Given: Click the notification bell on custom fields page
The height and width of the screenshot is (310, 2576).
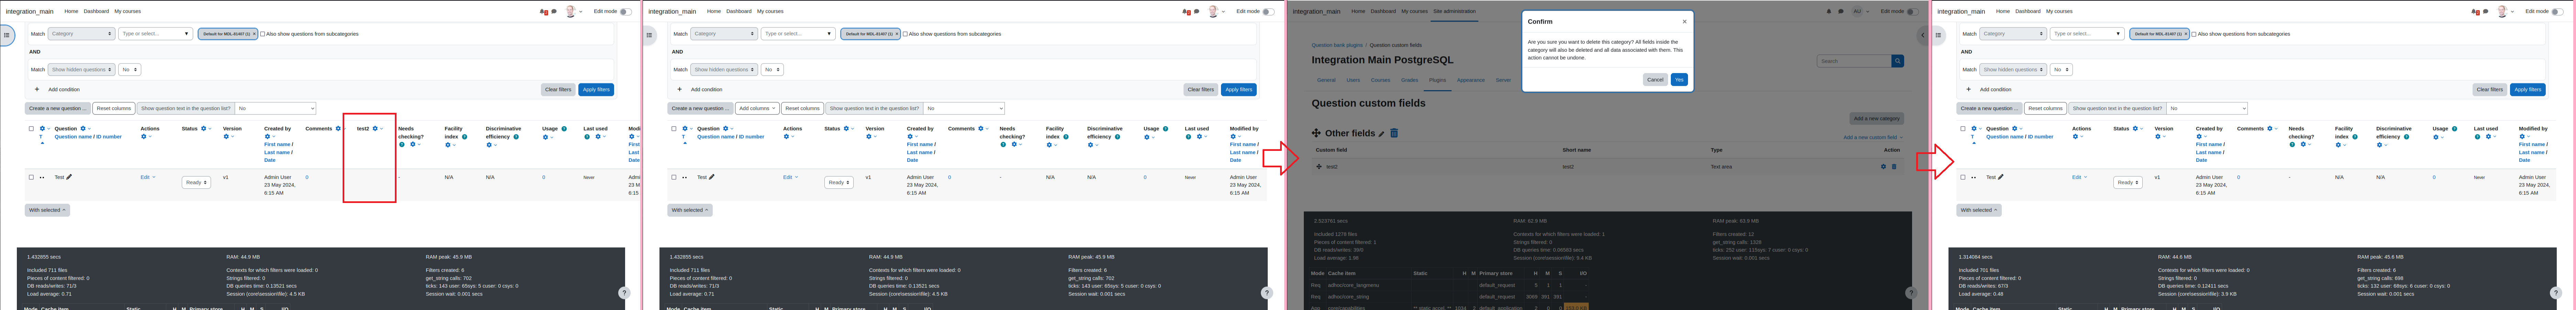Looking at the screenshot, I should [x=1829, y=12].
